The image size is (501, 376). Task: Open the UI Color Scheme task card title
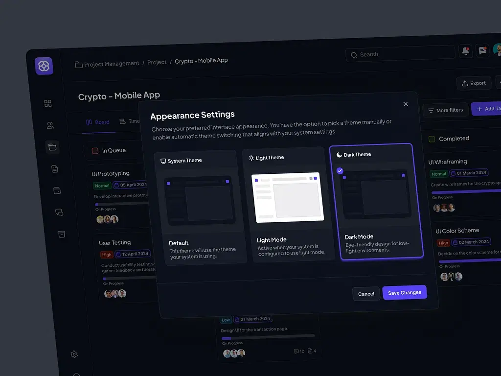tap(457, 231)
